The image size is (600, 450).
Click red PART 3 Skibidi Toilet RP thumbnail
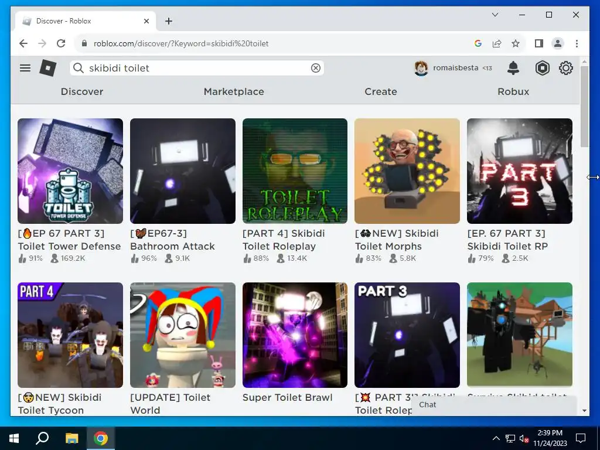click(x=520, y=171)
